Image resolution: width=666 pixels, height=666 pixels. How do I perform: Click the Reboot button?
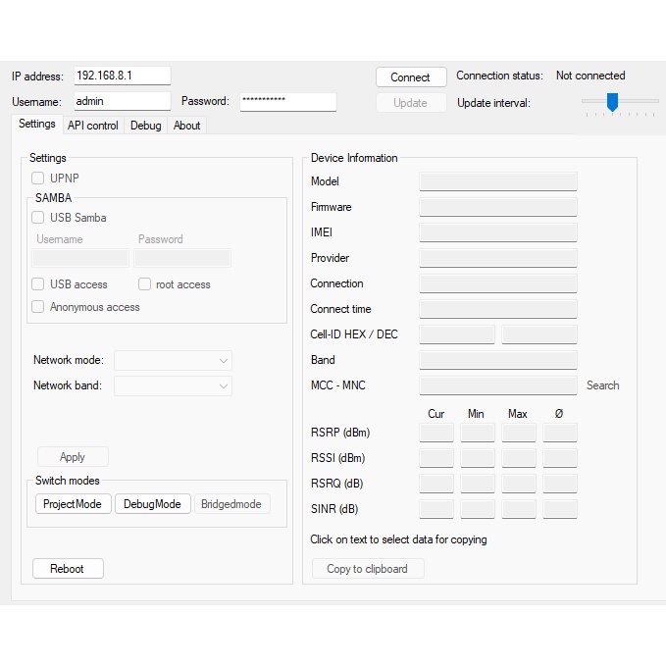68,569
